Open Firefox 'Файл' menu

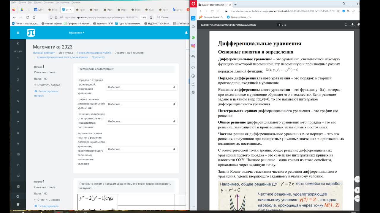click(x=13, y=2)
